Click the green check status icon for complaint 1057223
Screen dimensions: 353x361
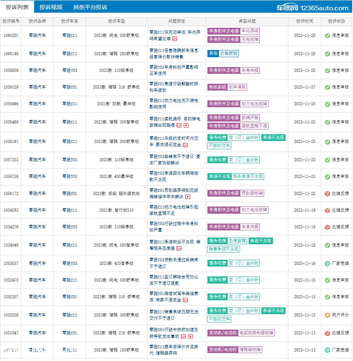point(327,160)
